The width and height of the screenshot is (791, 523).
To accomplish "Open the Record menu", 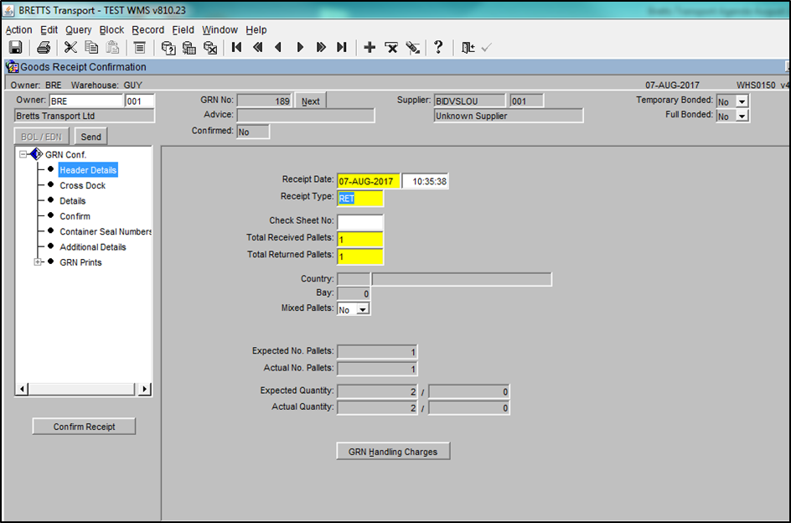I will point(147,30).
